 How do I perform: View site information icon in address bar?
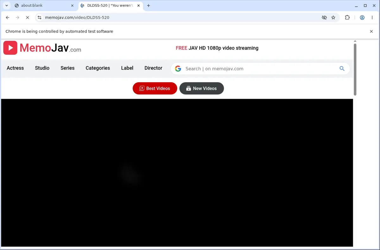pos(39,17)
